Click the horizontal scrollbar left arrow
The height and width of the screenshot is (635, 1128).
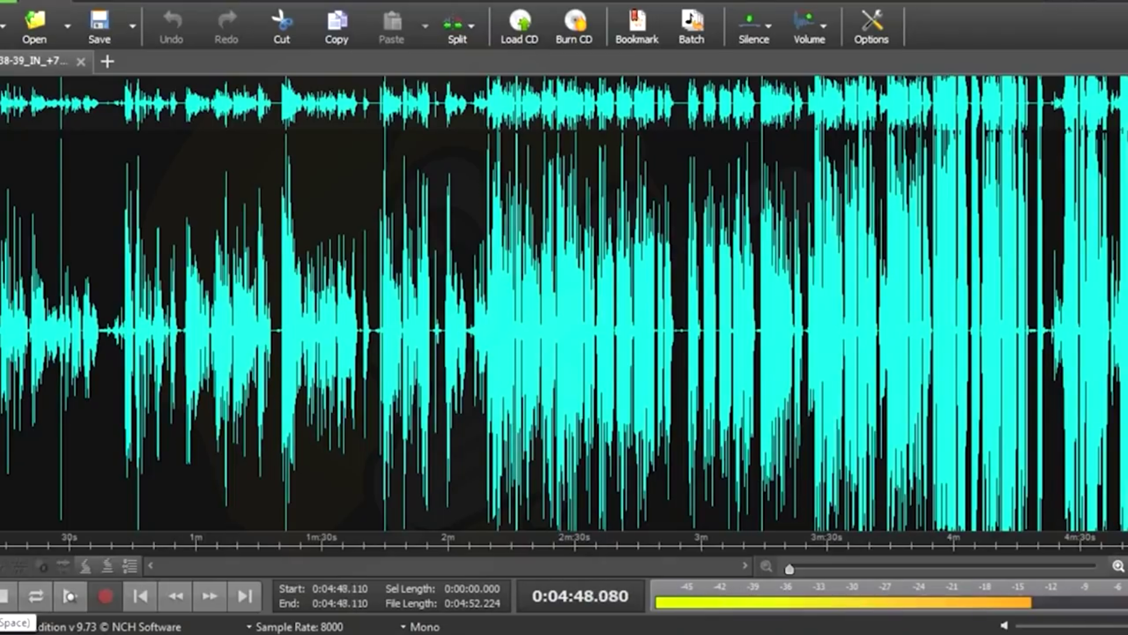click(150, 566)
